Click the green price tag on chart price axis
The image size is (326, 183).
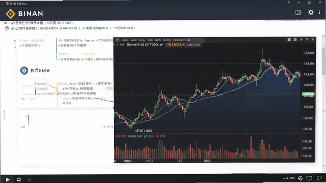[308, 94]
